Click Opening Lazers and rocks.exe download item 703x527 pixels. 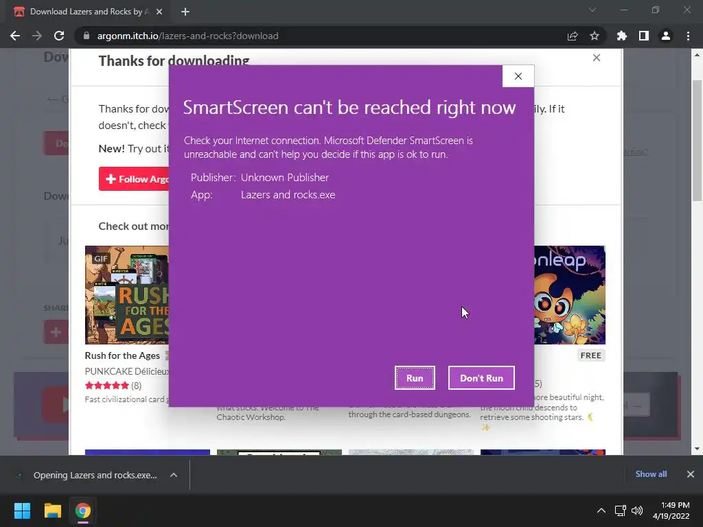point(95,475)
